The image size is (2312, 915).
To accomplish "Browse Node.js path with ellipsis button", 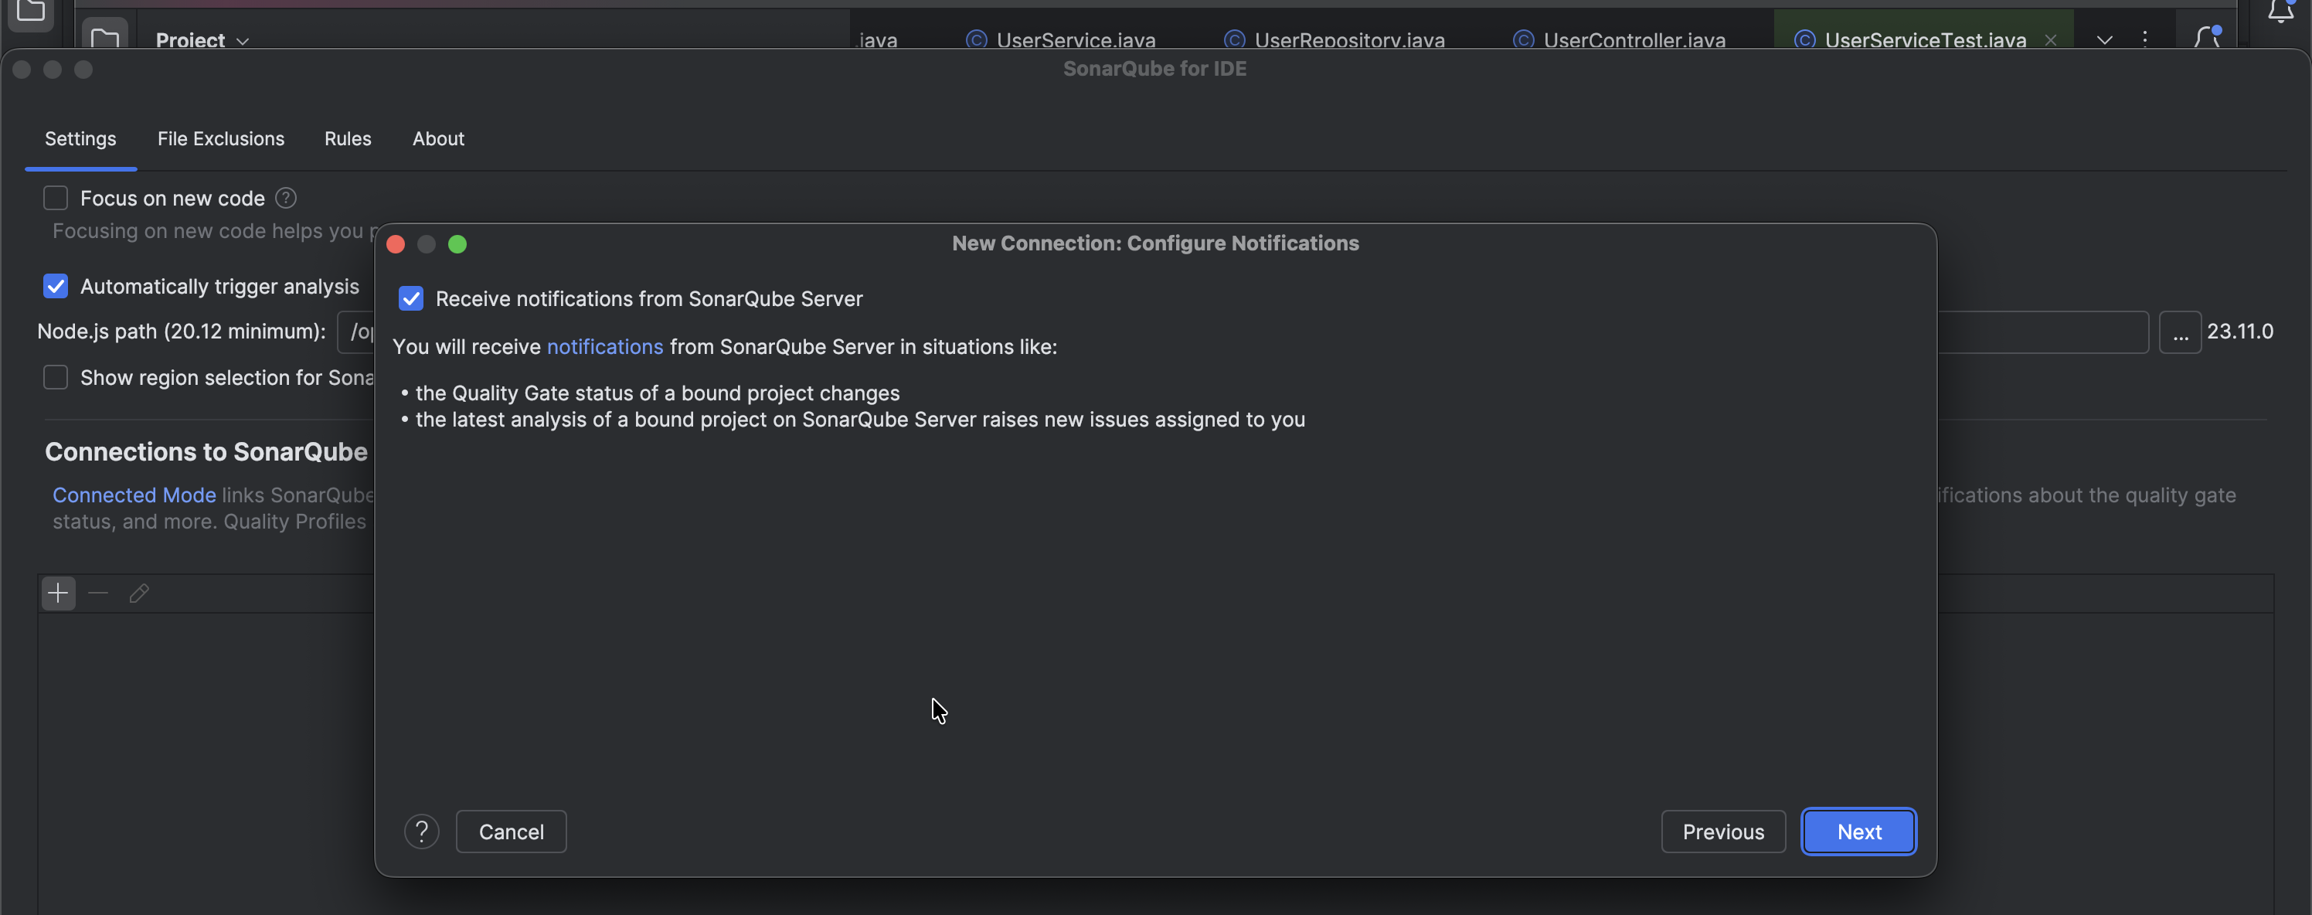I will pyautogui.click(x=2179, y=332).
